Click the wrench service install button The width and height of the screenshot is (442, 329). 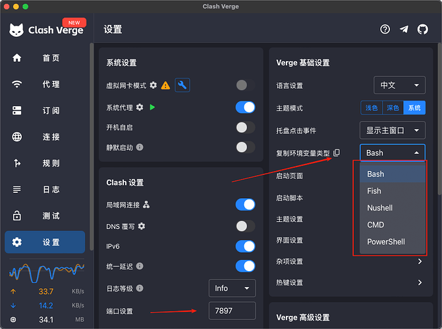pyautogui.click(x=182, y=85)
